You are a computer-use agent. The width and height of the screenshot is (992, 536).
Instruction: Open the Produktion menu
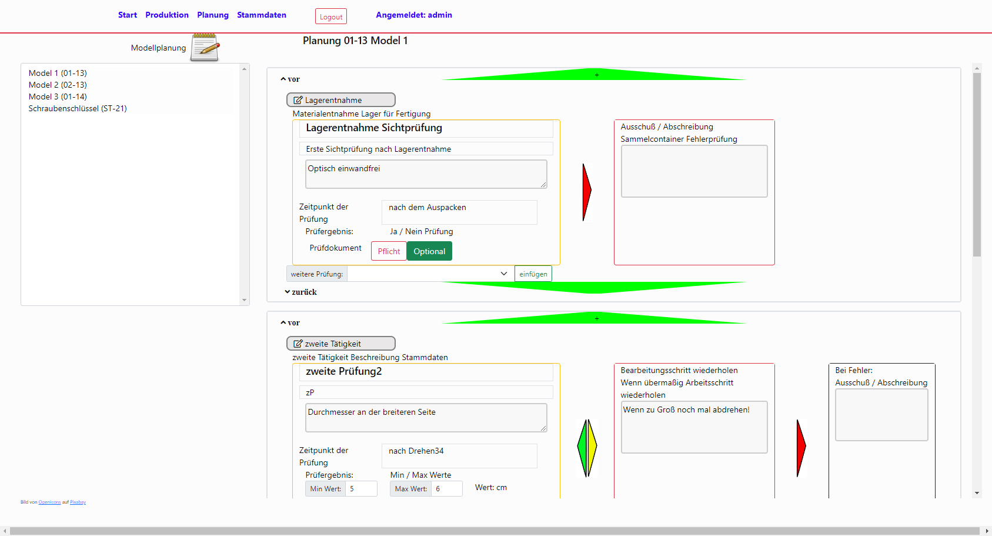click(x=167, y=15)
